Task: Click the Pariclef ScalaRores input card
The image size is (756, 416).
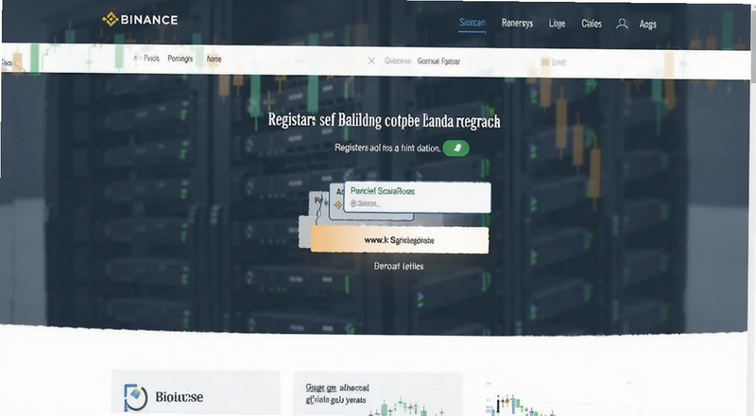Action: tap(418, 197)
